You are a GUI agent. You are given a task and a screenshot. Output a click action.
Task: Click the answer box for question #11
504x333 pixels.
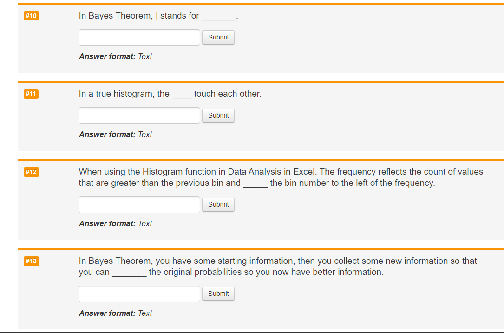tap(139, 115)
